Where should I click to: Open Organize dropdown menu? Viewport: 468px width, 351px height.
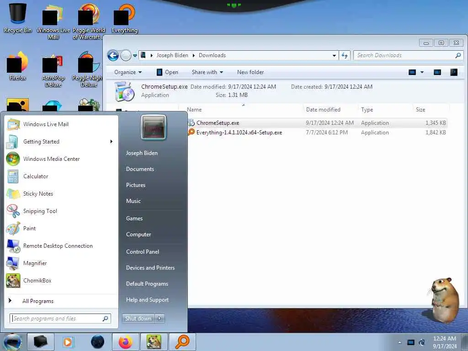click(128, 72)
